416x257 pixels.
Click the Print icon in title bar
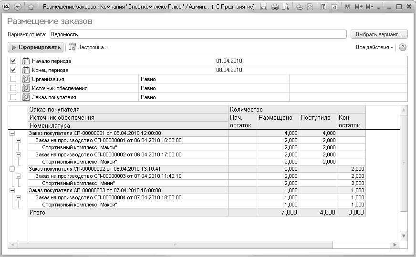coord(275,7)
